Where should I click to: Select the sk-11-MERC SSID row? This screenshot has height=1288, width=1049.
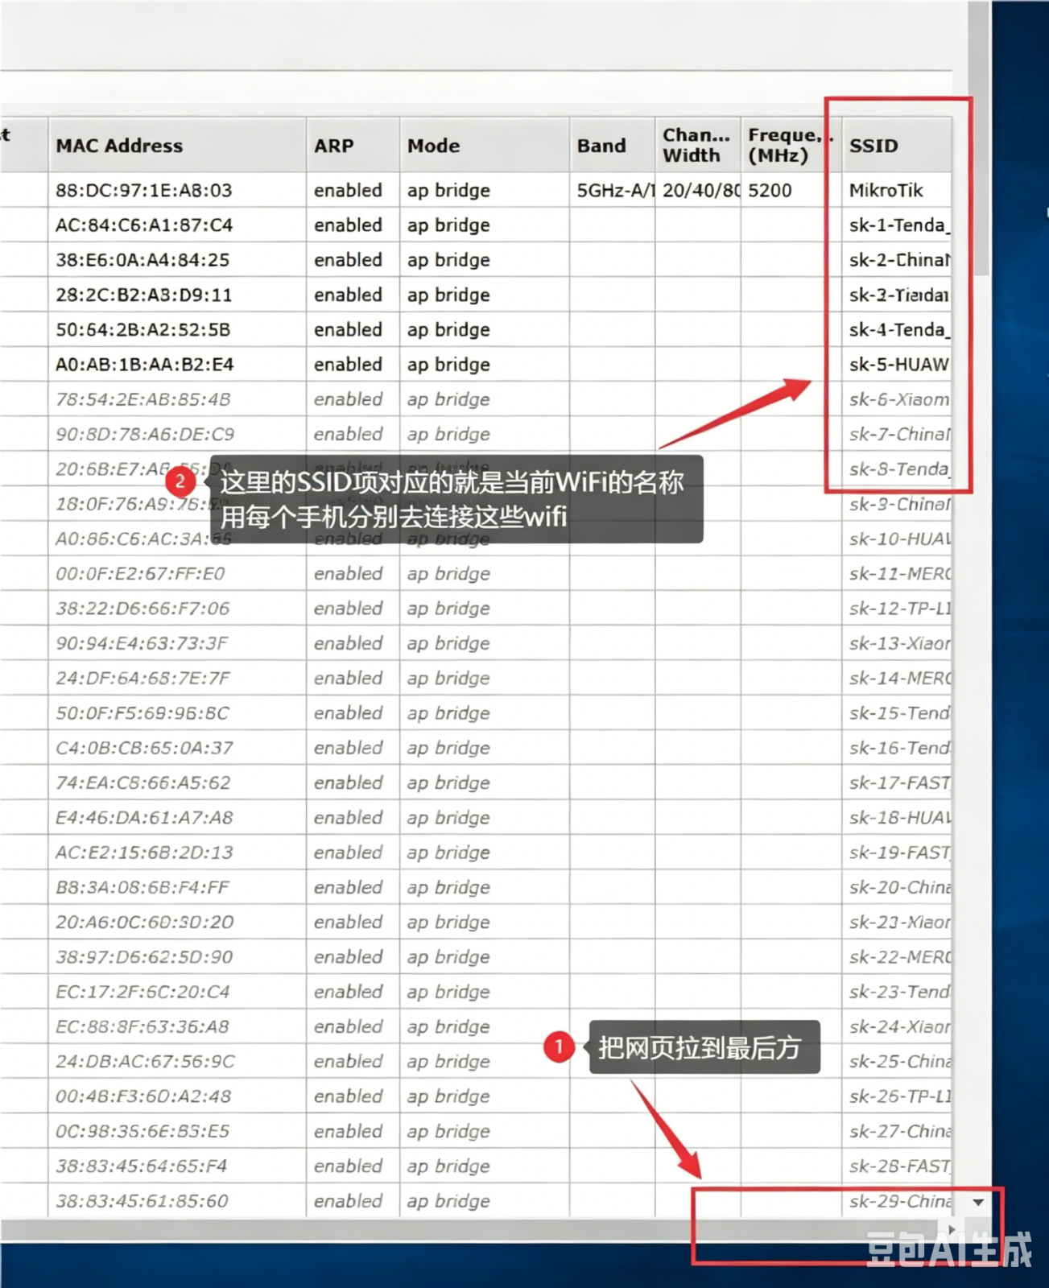point(899,574)
